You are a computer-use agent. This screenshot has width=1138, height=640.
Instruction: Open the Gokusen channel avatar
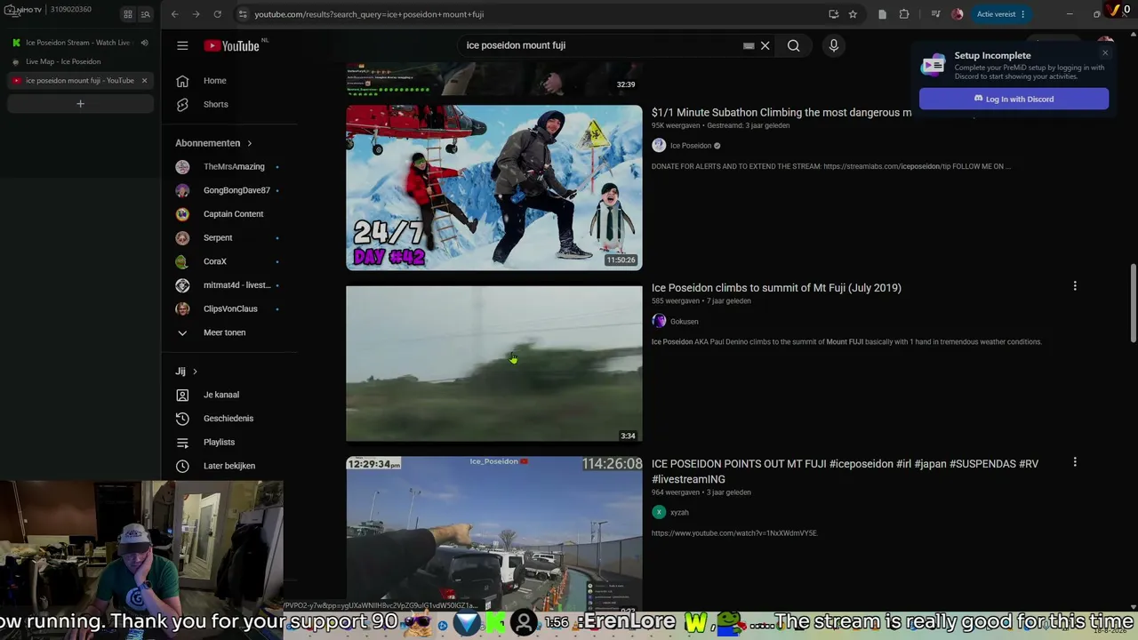click(x=659, y=321)
